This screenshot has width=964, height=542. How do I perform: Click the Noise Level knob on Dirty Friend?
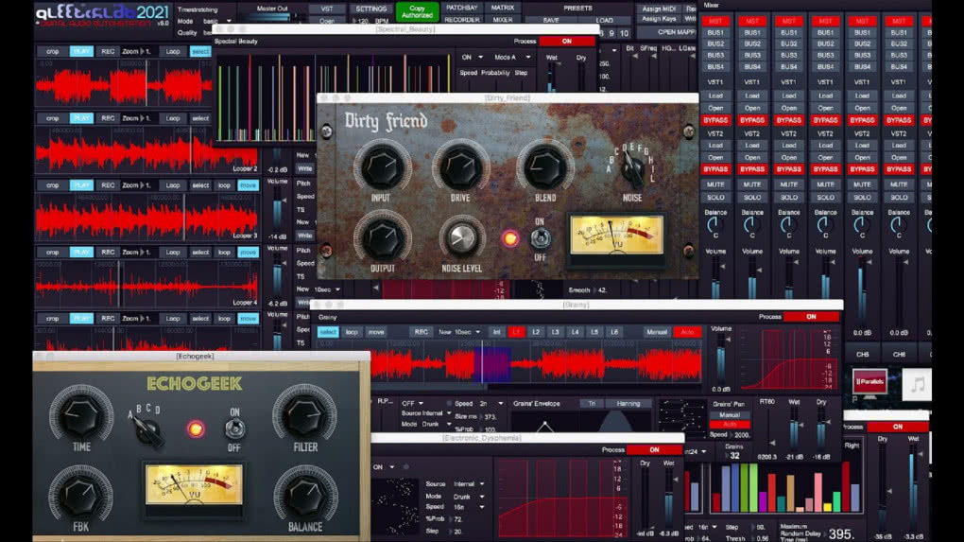point(461,238)
